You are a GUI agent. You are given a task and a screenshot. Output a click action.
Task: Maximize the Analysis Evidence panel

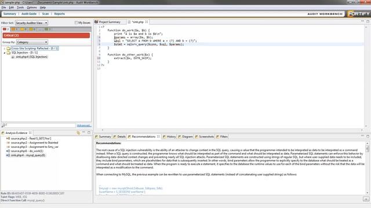click(x=89, y=132)
